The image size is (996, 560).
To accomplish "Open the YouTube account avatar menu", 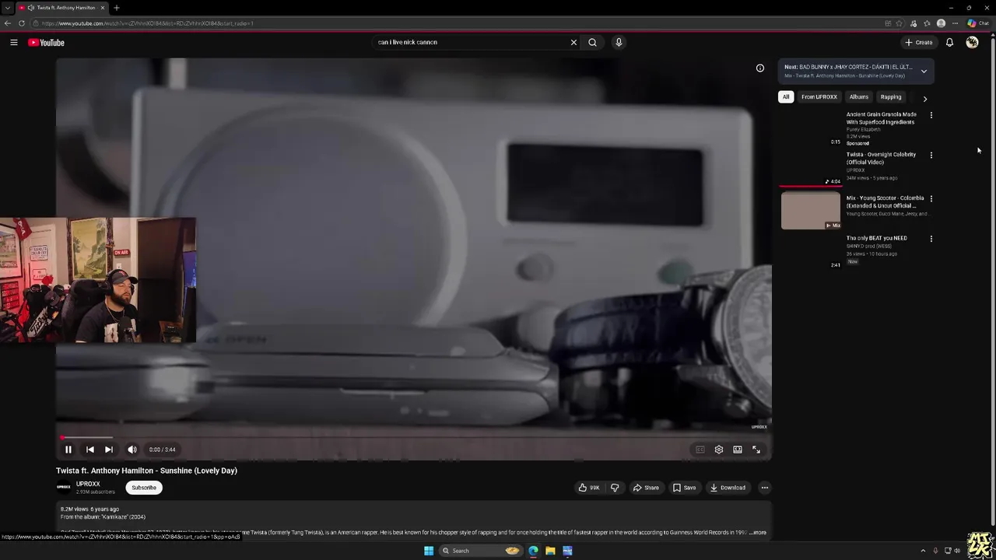I will pyautogui.click(x=972, y=43).
